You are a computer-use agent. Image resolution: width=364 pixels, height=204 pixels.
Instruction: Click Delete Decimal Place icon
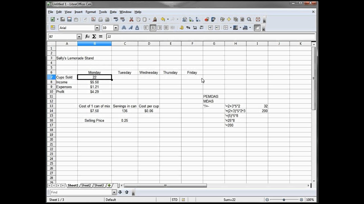point(202,28)
